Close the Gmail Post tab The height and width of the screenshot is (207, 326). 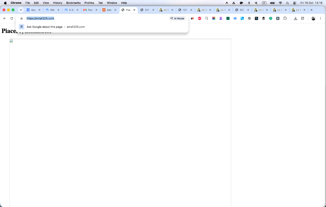pos(96,10)
